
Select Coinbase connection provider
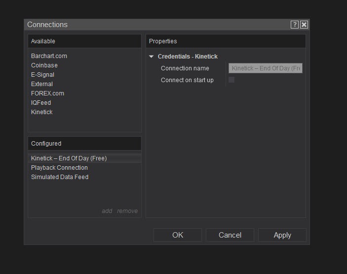tap(44, 65)
